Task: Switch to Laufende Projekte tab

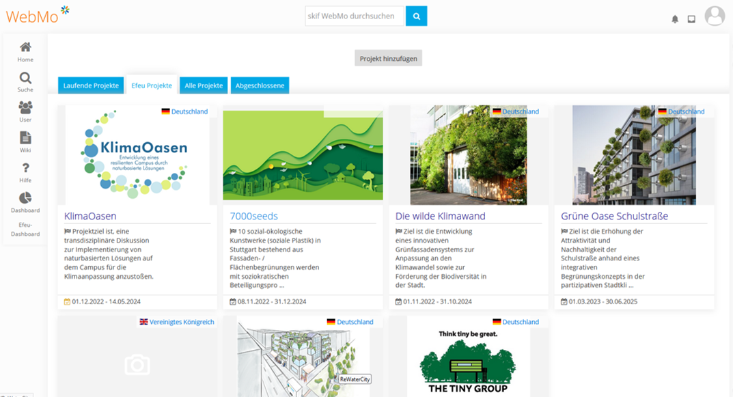Action: 91,85
